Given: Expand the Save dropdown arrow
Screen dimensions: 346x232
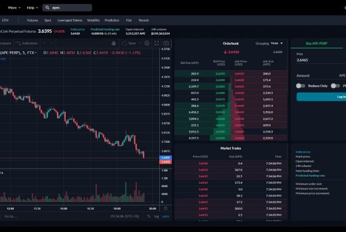Looking at the screenshot, I should 140,43.
